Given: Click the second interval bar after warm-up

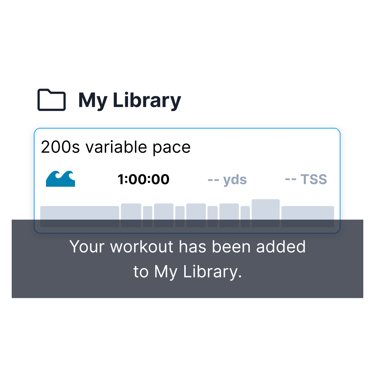Looking at the screenshot, I should coord(164,215).
